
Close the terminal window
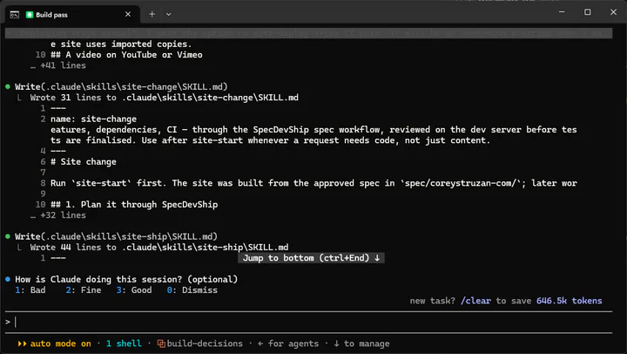coord(613,12)
